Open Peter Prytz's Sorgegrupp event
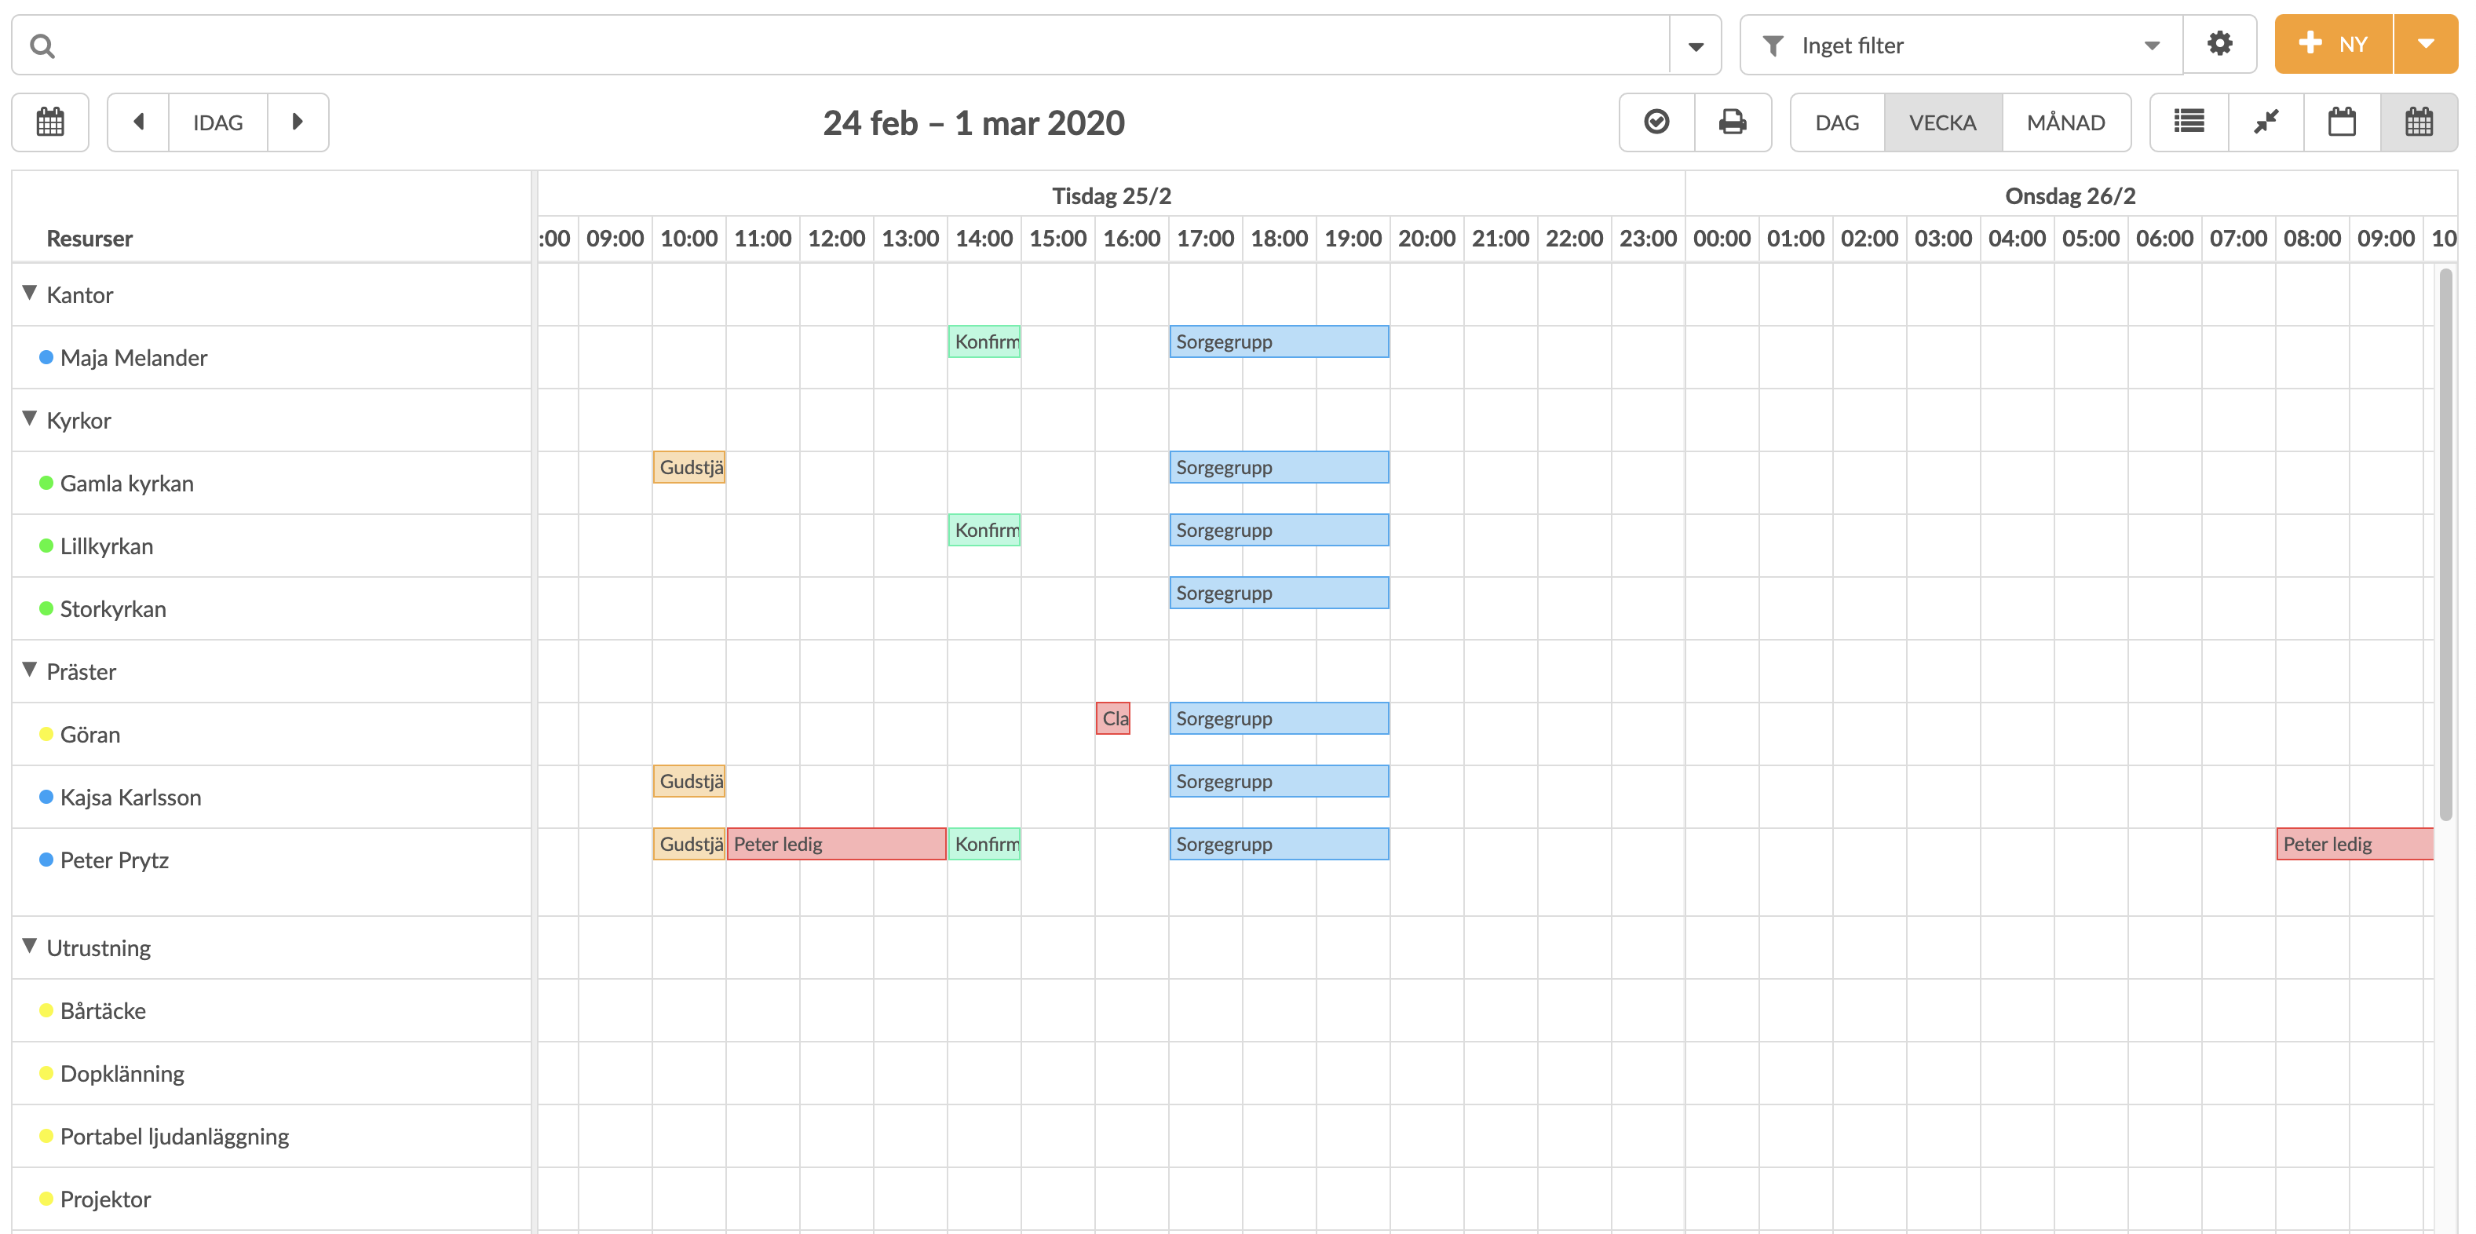The width and height of the screenshot is (2476, 1234). [x=1280, y=844]
